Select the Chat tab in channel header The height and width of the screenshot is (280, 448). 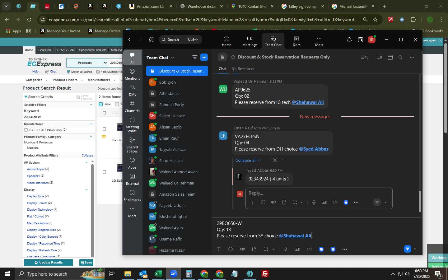coord(222,69)
